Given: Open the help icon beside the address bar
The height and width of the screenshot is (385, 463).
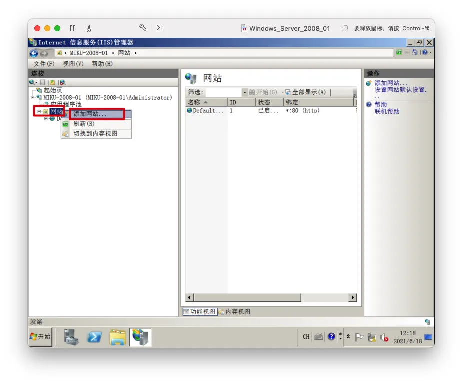Looking at the screenshot, I should (425, 52).
